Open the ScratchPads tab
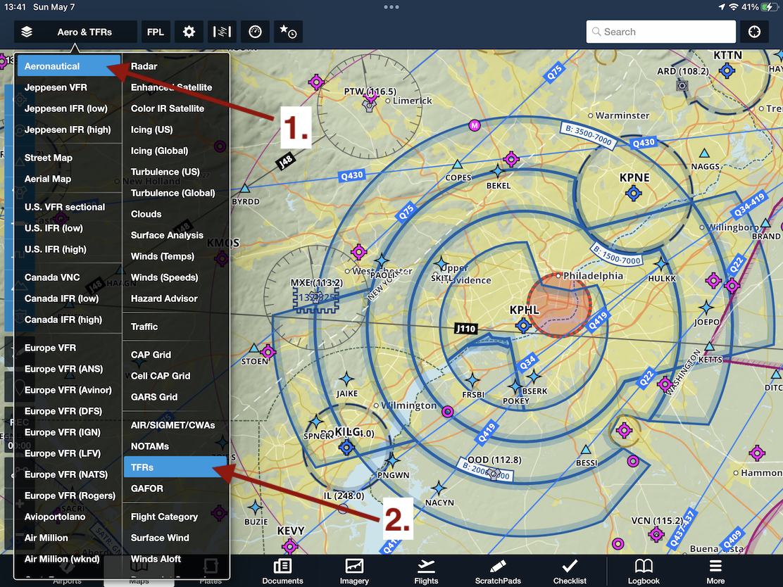 coord(498,572)
